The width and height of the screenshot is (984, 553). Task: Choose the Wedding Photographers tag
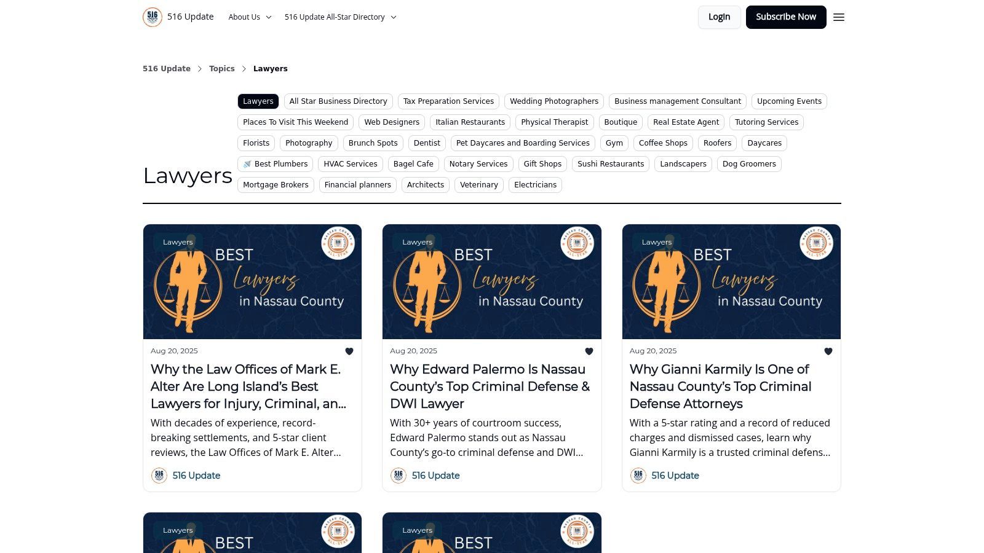point(554,101)
